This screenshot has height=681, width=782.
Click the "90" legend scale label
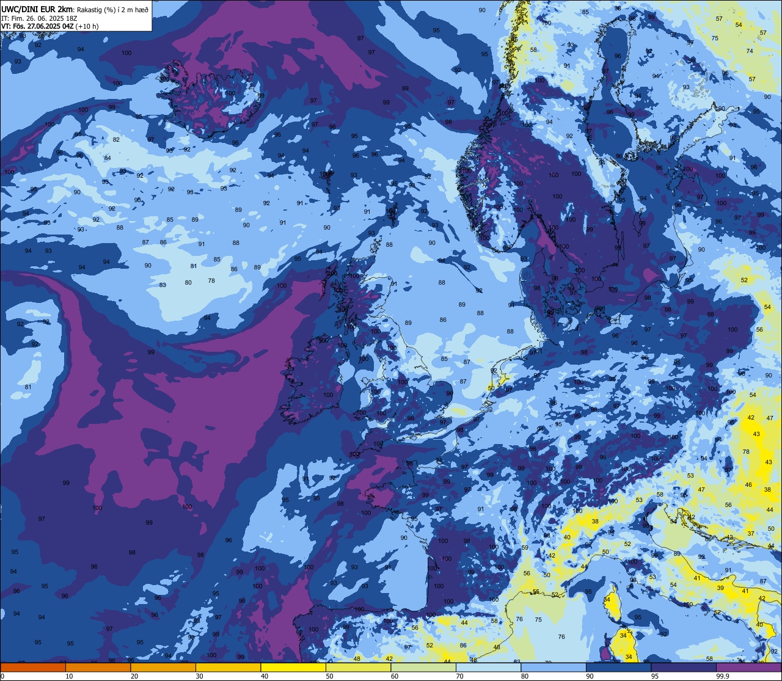[x=590, y=676]
